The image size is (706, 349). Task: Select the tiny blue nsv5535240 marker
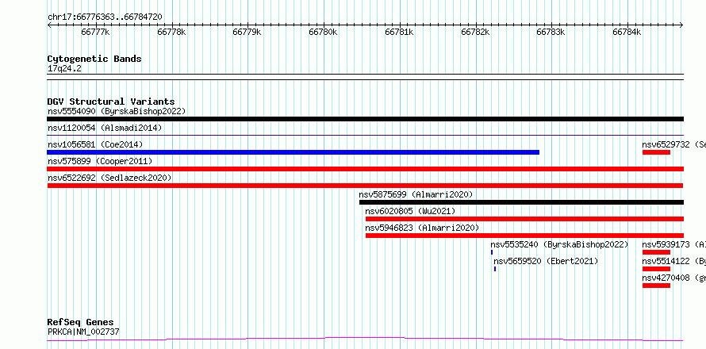tap(492, 252)
